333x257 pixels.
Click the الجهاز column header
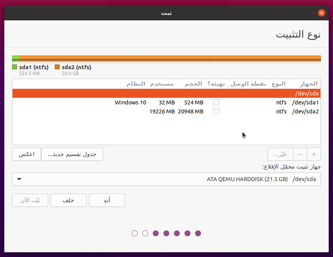308,84
